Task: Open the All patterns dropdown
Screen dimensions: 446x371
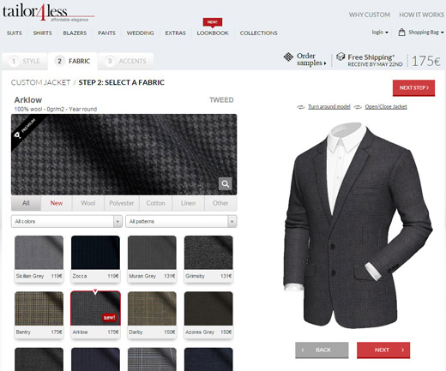Action: [x=181, y=221]
